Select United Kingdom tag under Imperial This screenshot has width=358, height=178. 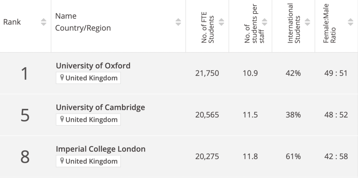pos(89,161)
